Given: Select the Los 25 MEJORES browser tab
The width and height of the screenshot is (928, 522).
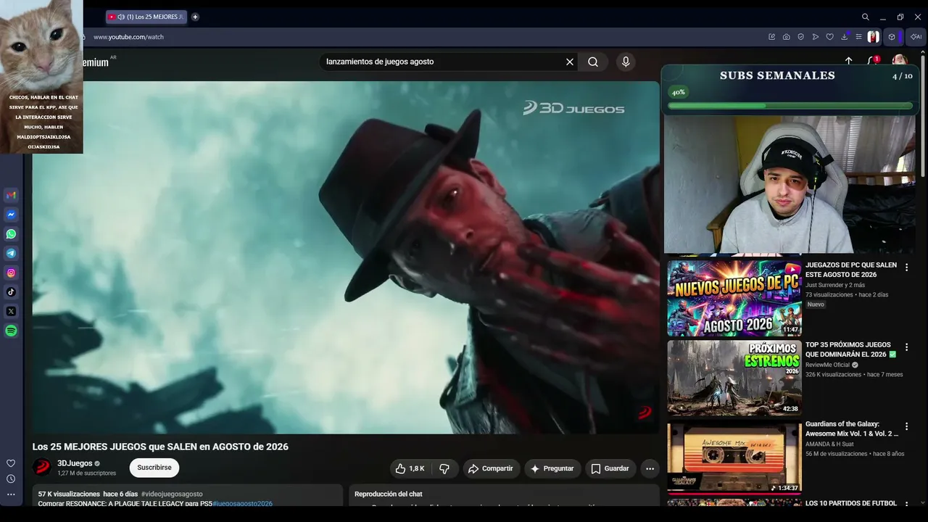Looking at the screenshot, I should (x=146, y=17).
